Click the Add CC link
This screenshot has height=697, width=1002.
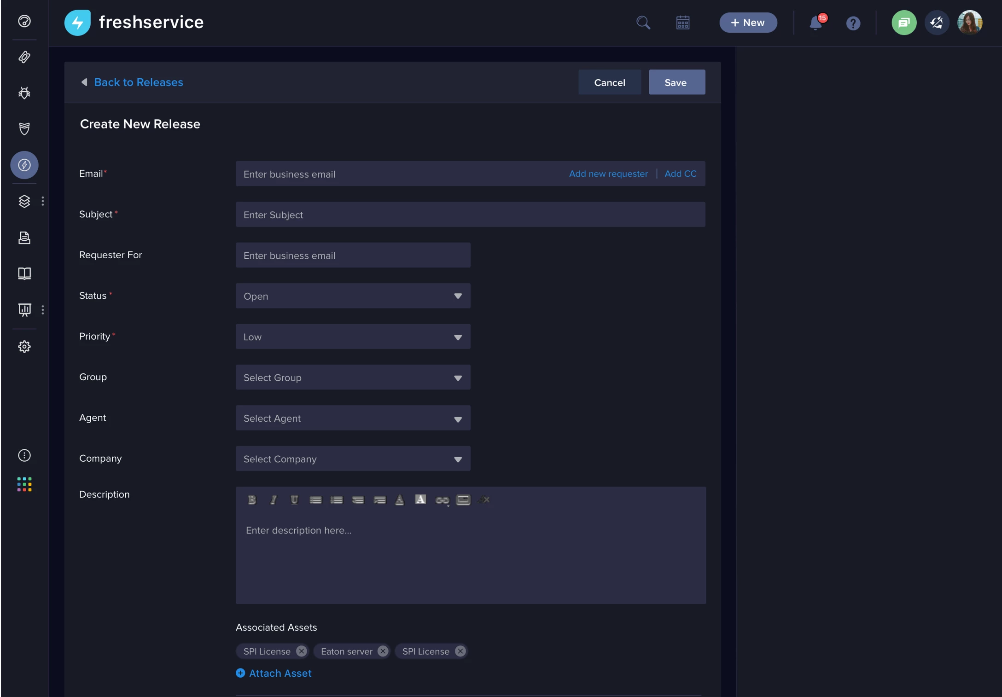(680, 174)
